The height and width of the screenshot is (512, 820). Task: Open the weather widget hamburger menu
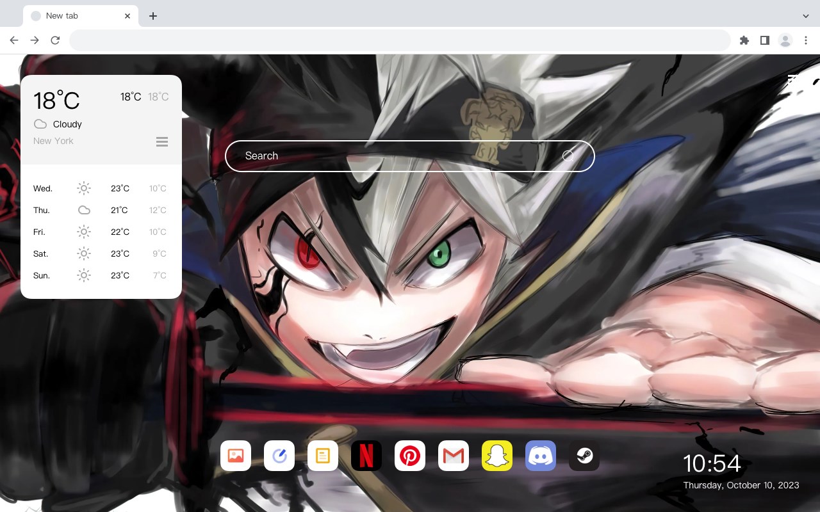tap(162, 141)
